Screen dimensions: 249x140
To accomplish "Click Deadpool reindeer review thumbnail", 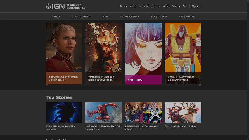I will point(183,113).
